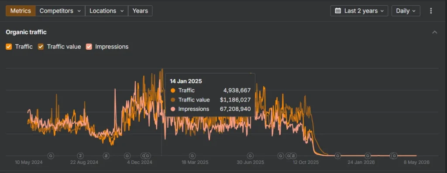Switch to the Years tab
The width and height of the screenshot is (447, 173).
coord(140,11)
